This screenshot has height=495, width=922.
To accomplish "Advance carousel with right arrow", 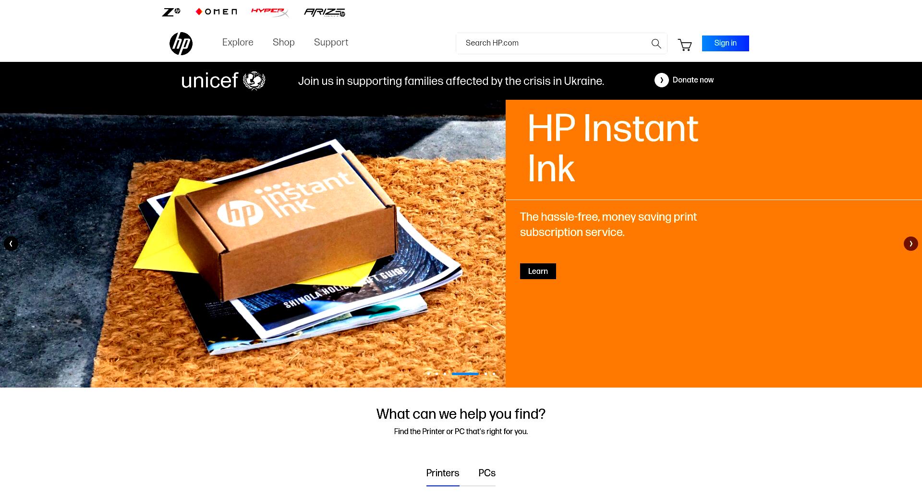I will pyautogui.click(x=910, y=244).
